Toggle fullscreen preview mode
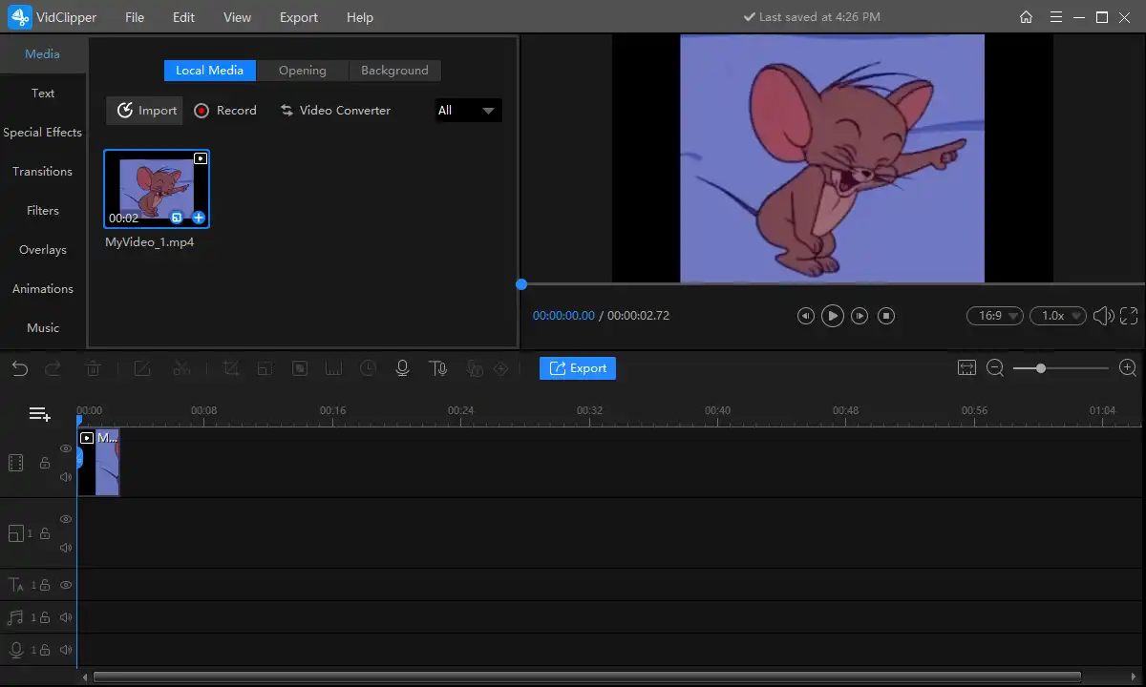1146x687 pixels. [1129, 316]
